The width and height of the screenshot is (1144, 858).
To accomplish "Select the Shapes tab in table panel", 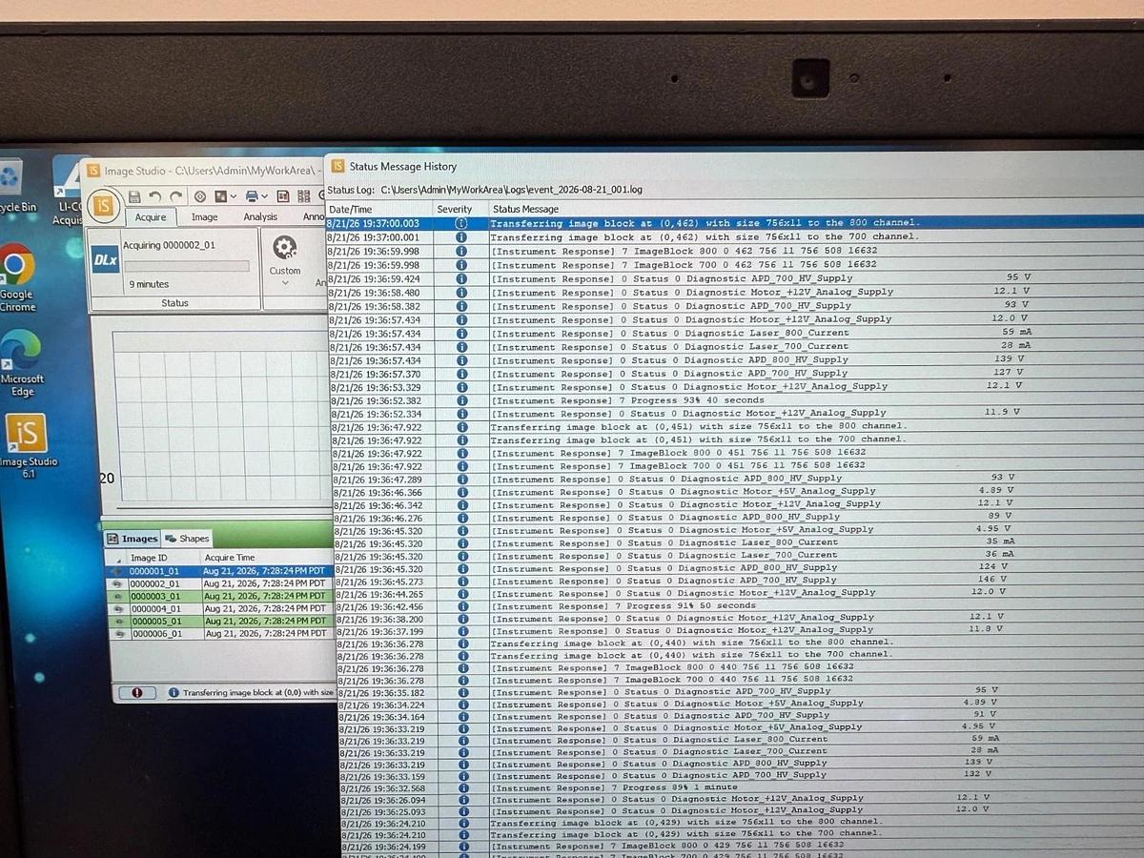I will [x=187, y=539].
